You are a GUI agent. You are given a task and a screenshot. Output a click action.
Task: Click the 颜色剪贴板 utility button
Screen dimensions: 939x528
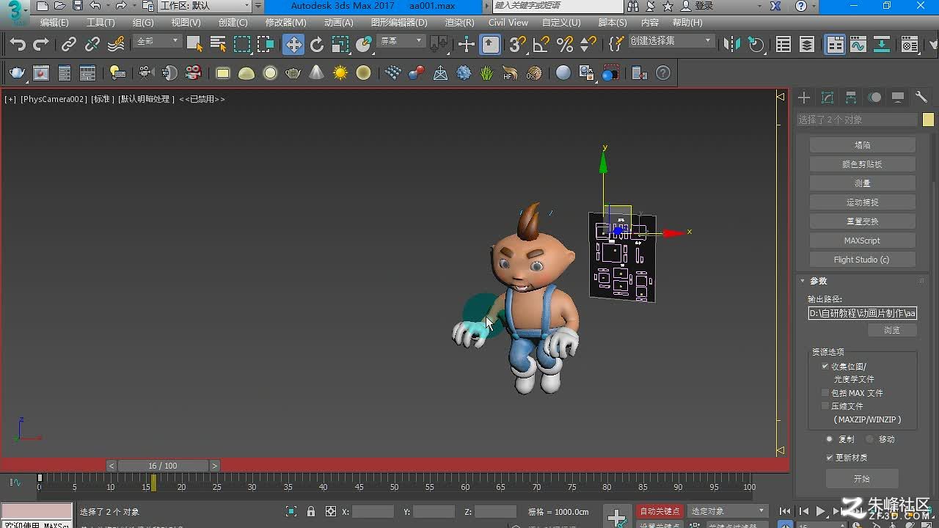862,164
